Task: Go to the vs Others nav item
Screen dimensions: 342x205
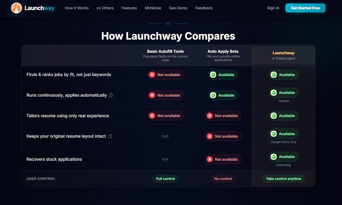Action: [105, 8]
